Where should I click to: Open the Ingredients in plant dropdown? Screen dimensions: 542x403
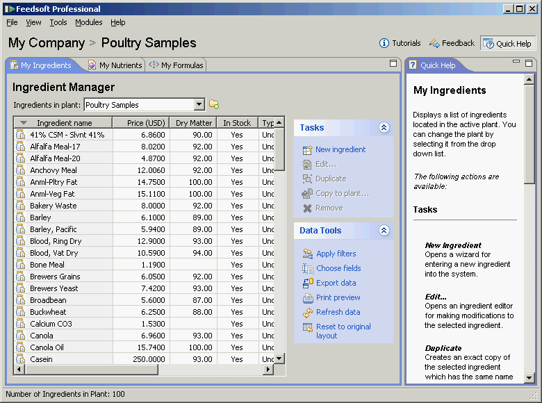tap(199, 104)
